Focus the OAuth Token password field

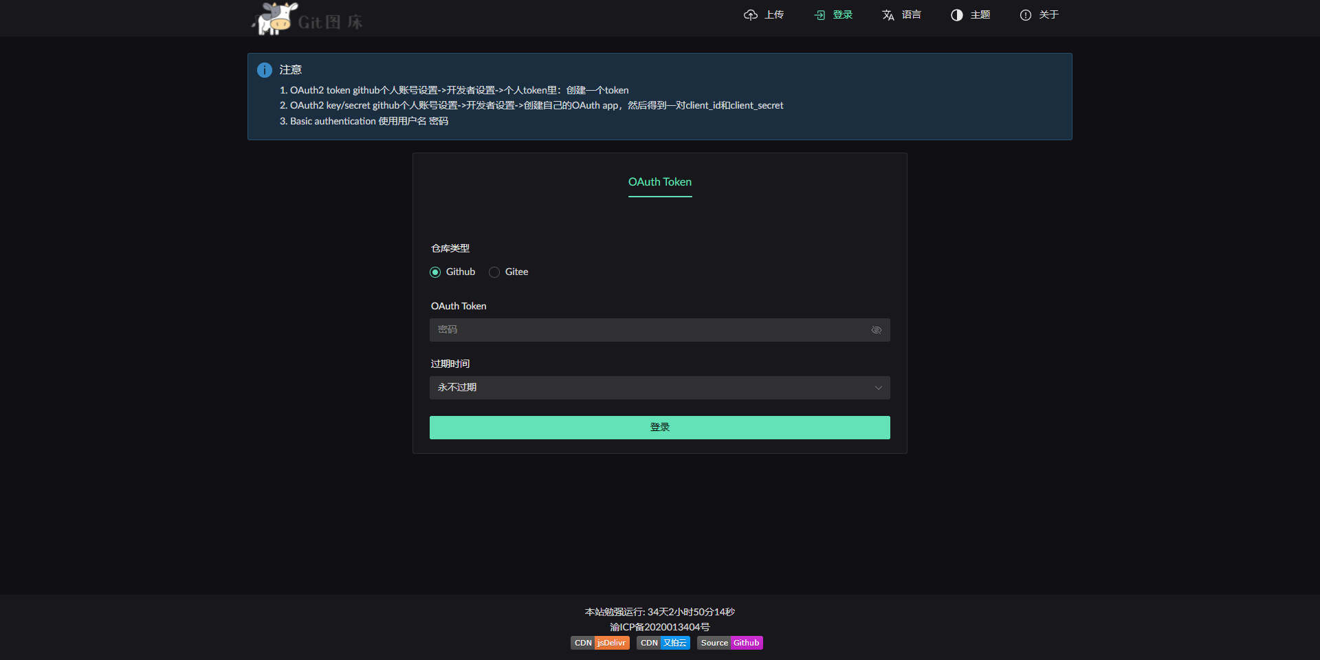[x=660, y=330]
